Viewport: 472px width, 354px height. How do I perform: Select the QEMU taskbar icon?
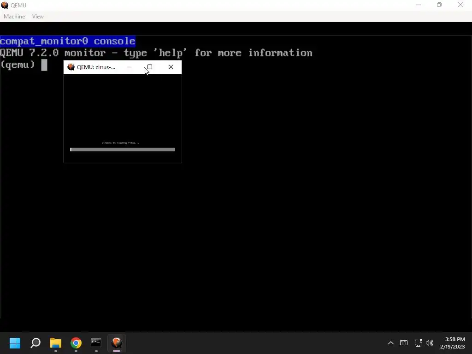tap(117, 343)
